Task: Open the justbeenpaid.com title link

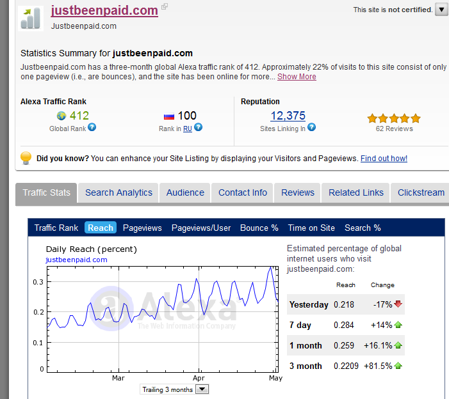Action: coord(104,10)
